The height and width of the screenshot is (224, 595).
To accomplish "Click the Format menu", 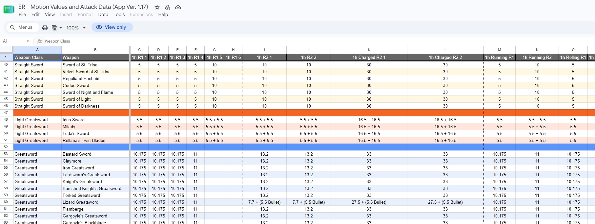I will [x=85, y=14].
